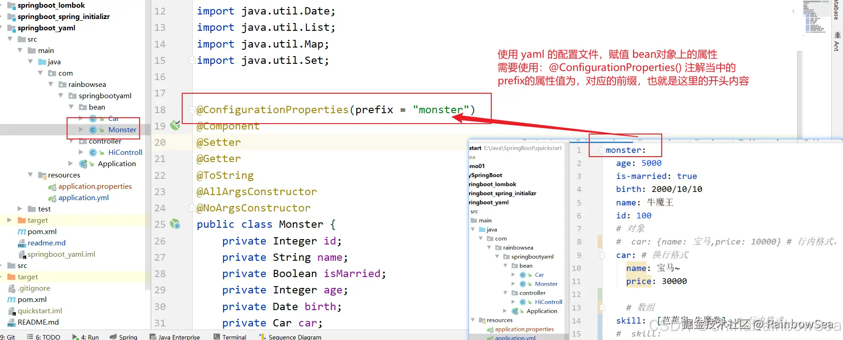843x340 pixels.
Task: Open springboot_yaml.iml file
Action: [x=61, y=254]
